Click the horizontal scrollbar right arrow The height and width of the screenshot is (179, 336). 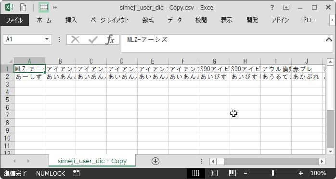coord(322,161)
